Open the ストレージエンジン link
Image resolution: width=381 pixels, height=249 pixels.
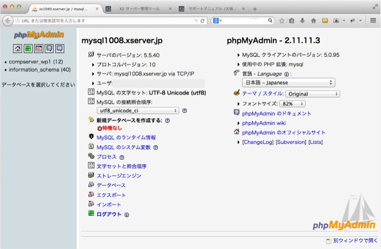(119, 176)
